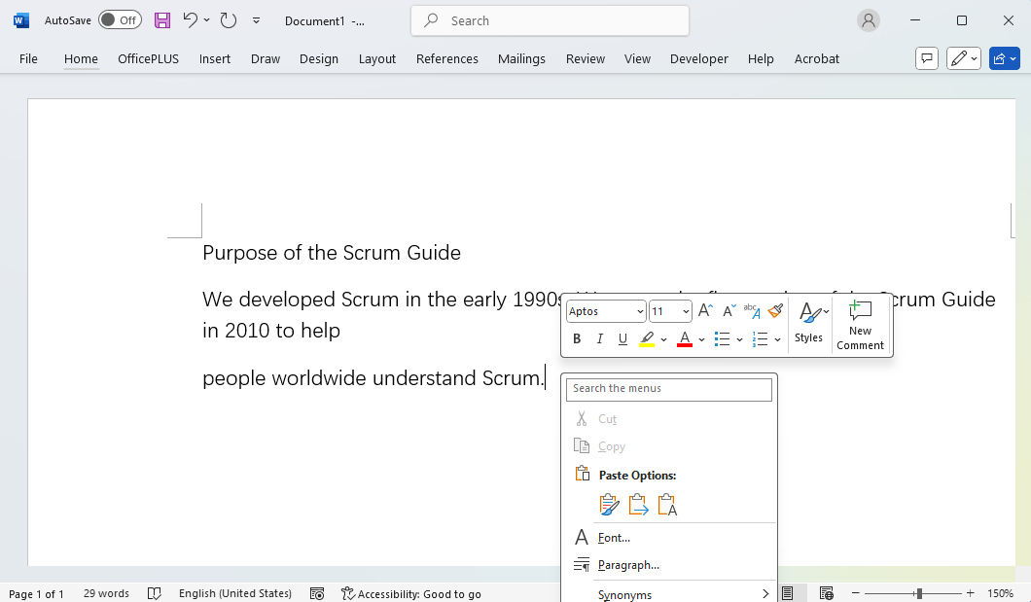Select the Format Painter icon

point(775,310)
